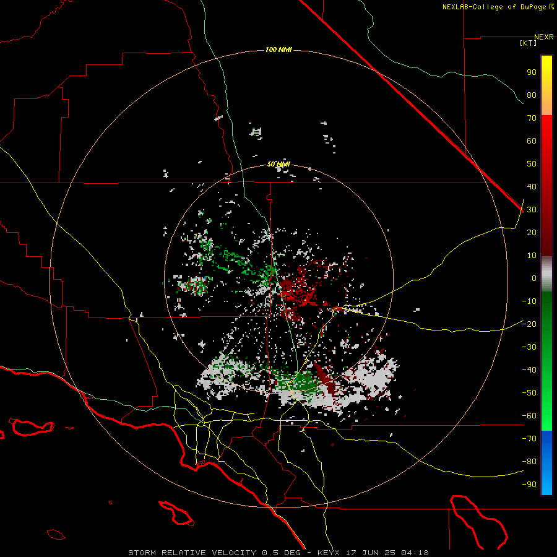Click the 20 value on velocity scale
Screen dimensions: 557x557
tap(532, 233)
